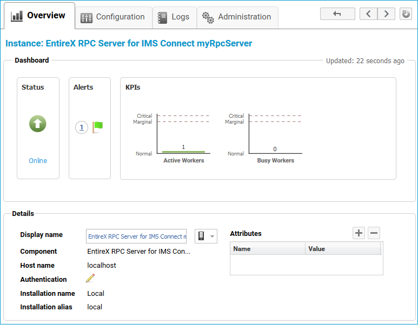Remove an attribute with the minus button
418x325 pixels.
[x=374, y=233]
